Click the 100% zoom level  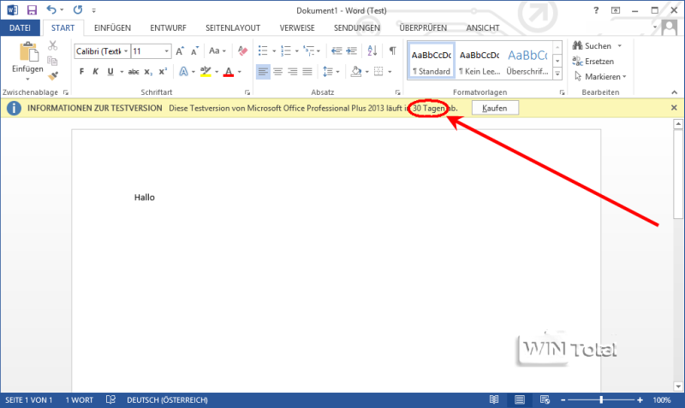click(x=662, y=399)
